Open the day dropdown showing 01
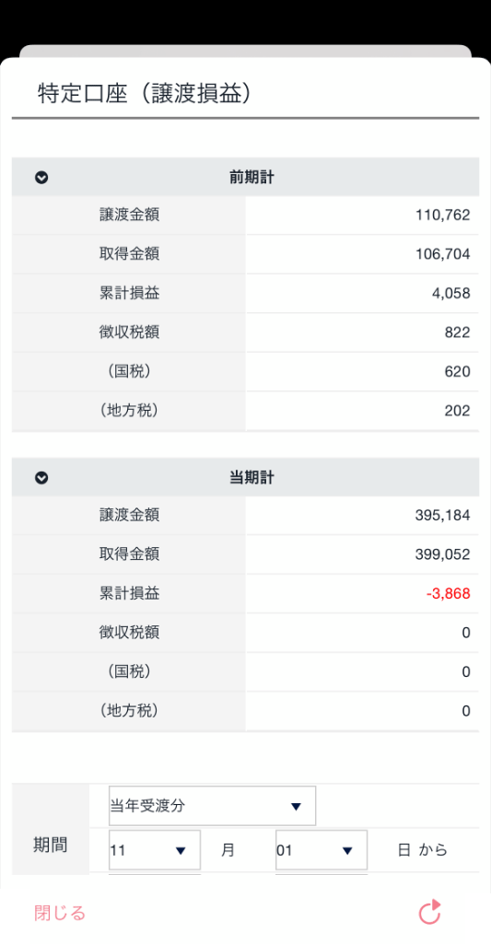 pos(321,850)
